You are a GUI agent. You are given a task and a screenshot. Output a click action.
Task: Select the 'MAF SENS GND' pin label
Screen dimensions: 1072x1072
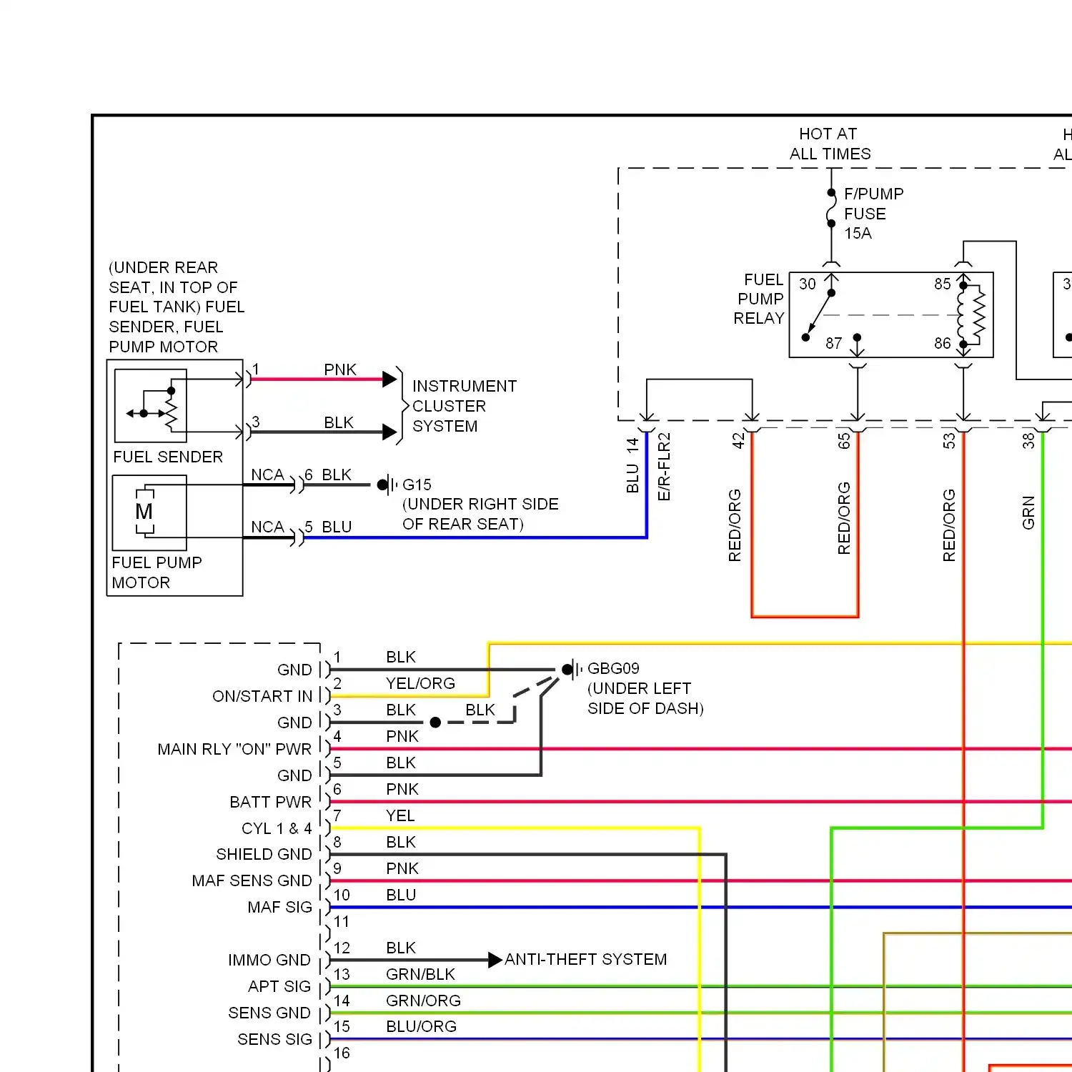pyautogui.click(x=252, y=880)
